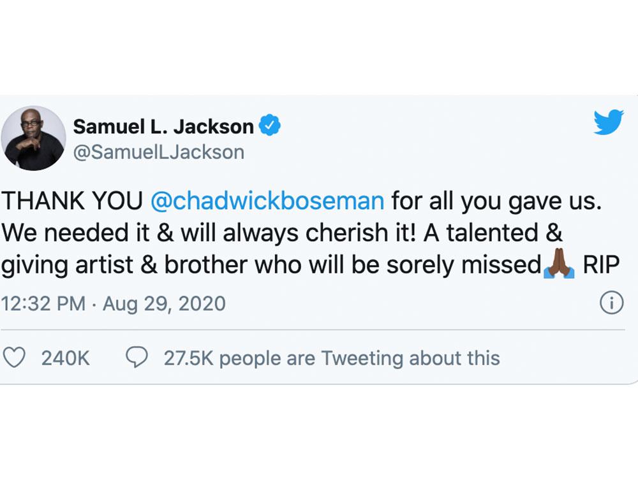This screenshot has height=478, width=638.
Task: Click the blue verified badge checkmark
Action: [271, 126]
